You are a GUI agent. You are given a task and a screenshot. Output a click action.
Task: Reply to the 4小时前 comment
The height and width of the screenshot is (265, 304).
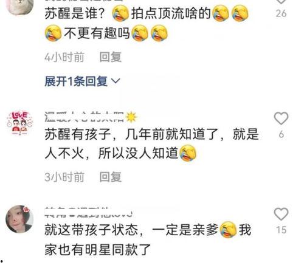(111, 57)
